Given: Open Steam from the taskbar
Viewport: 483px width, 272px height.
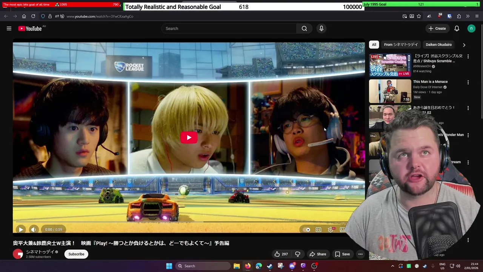Looking at the screenshot, I should pyautogui.click(x=269, y=266).
